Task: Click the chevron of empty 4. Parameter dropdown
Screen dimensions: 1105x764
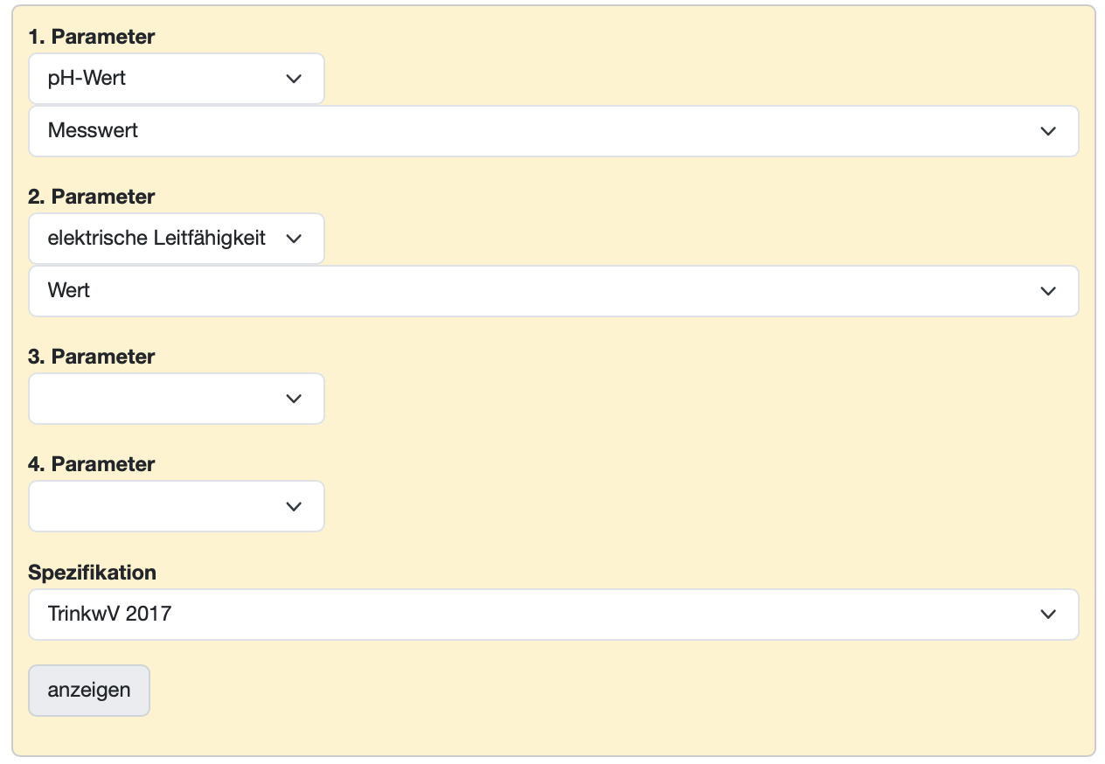Action: tap(294, 506)
